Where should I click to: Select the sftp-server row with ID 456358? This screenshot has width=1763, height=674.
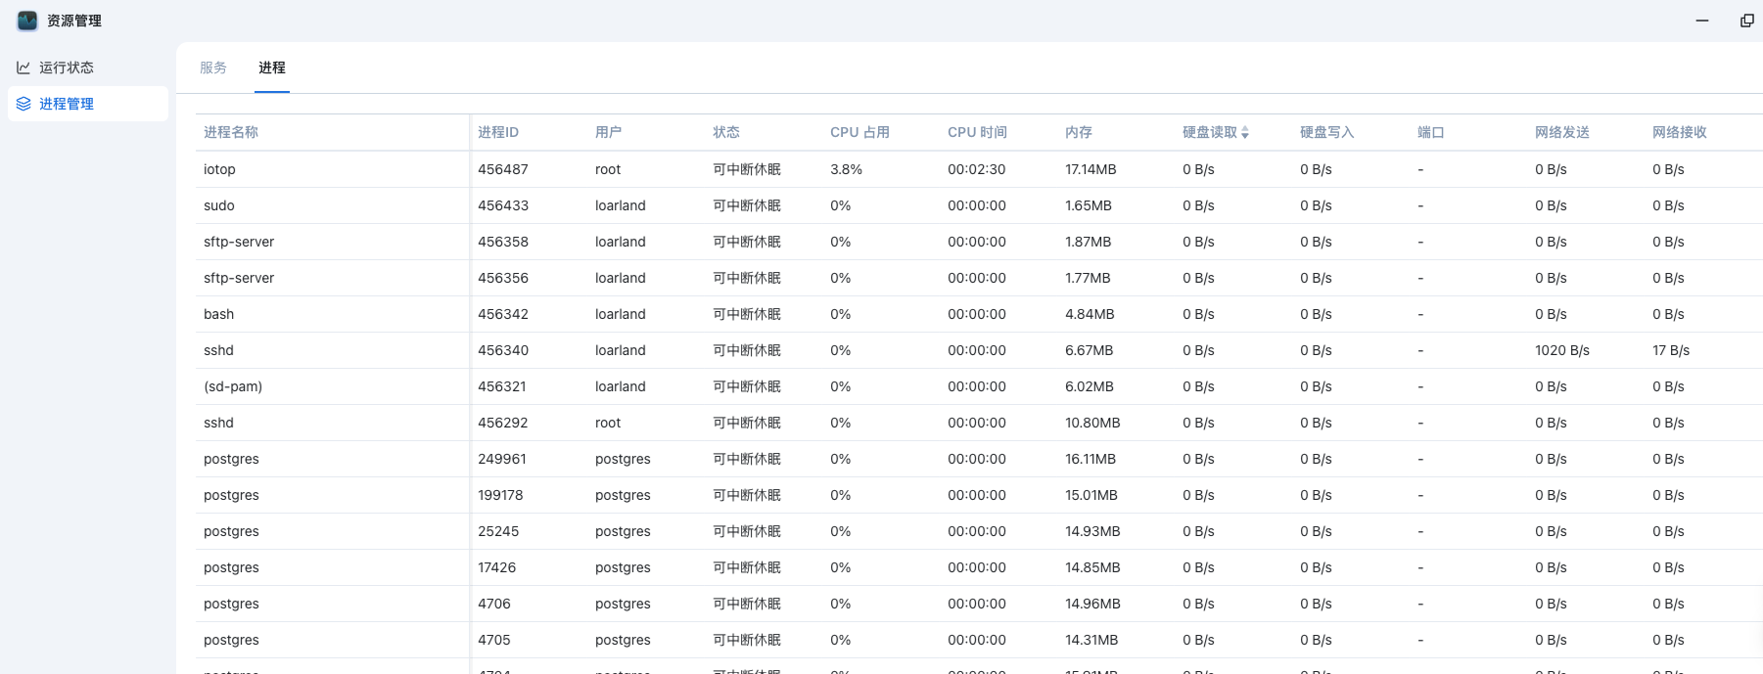click(x=979, y=242)
